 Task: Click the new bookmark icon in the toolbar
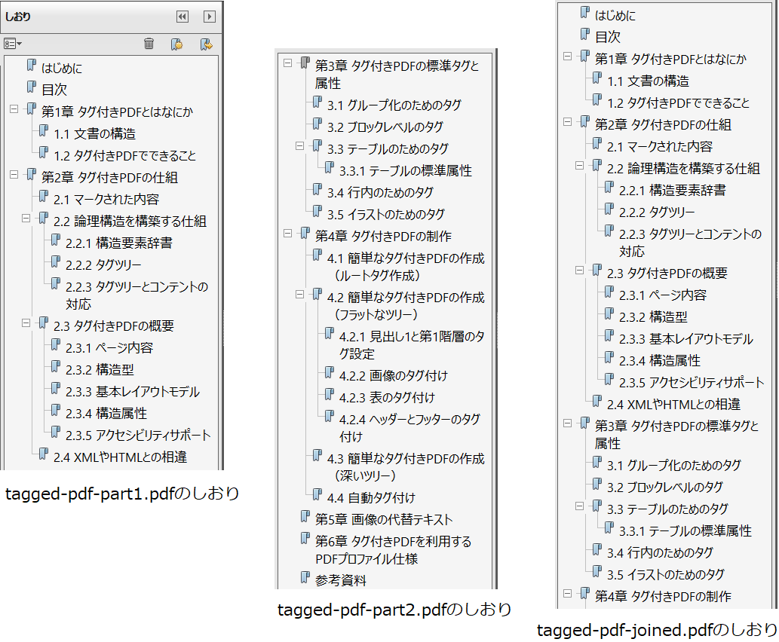click(x=175, y=44)
